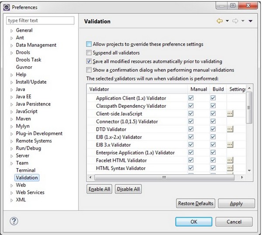262x235 pixels.
Task: Click the filter text input field
Action: click(x=40, y=20)
